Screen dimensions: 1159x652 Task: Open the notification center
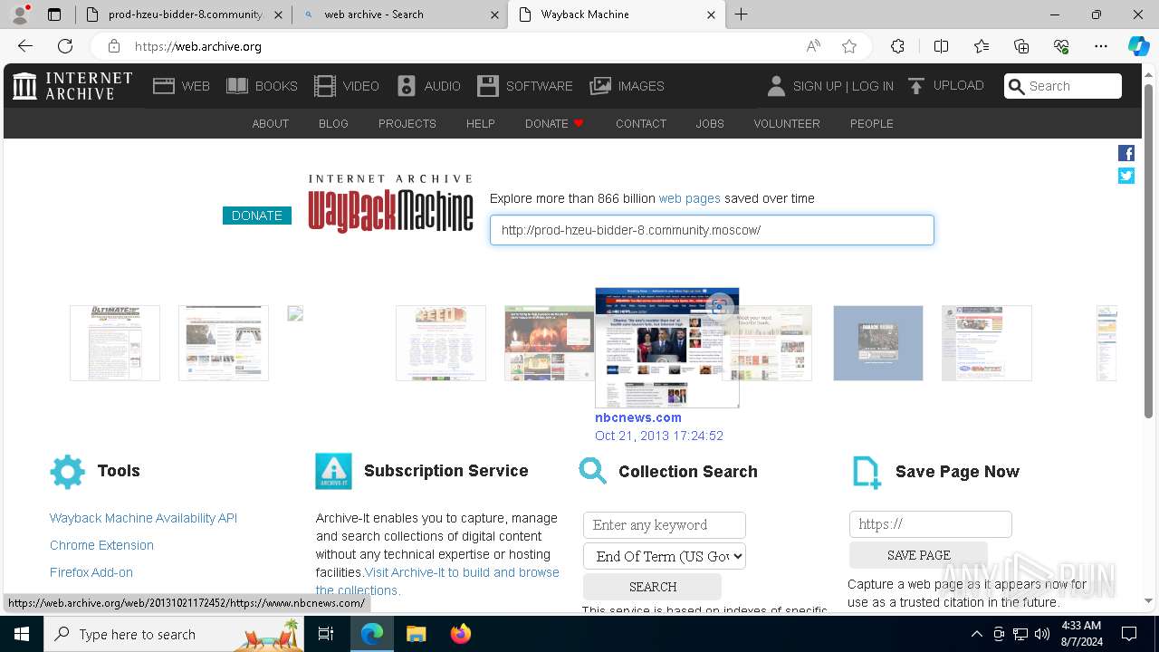(x=1129, y=634)
